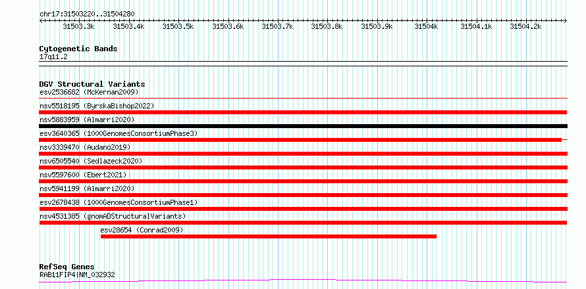Click the 31504.1k ruler label
This screenshot has height=289, width=586.
point(476,26)
